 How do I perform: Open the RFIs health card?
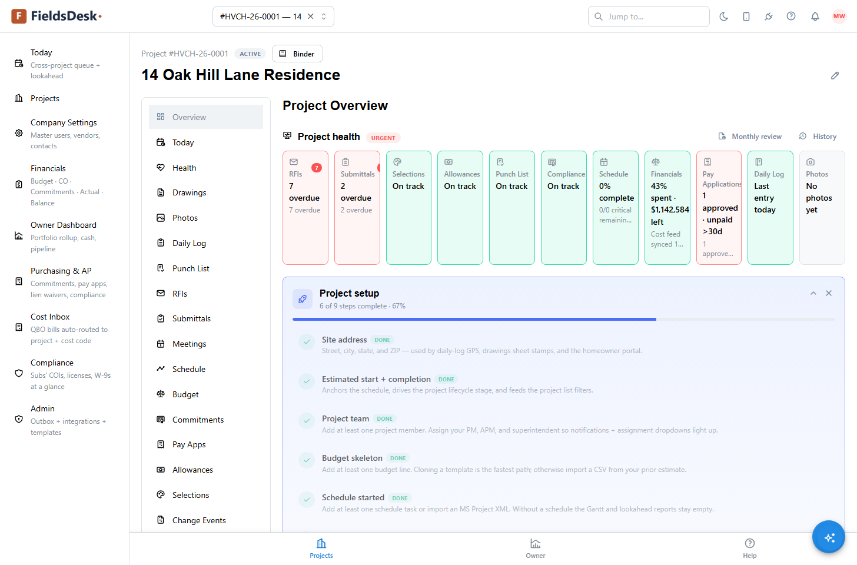pyautogui.click(x=305, y=208)
